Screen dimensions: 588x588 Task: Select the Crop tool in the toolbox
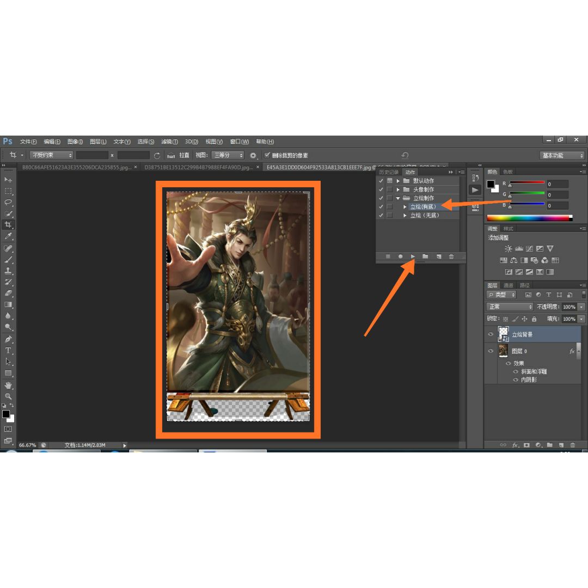tap(8, 224)
